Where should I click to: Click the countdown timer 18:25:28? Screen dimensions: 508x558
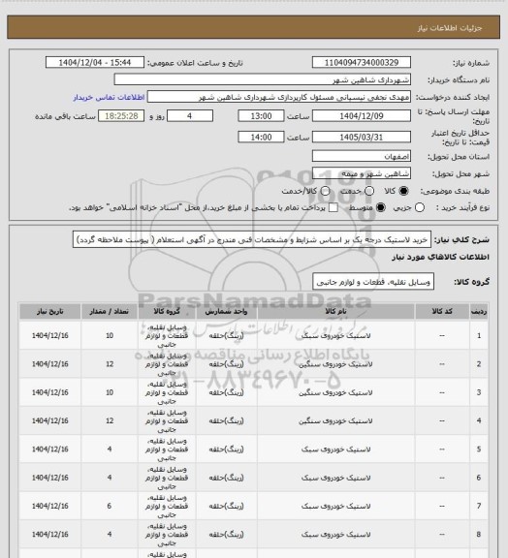pyautogui.click(x=121, y=116)
